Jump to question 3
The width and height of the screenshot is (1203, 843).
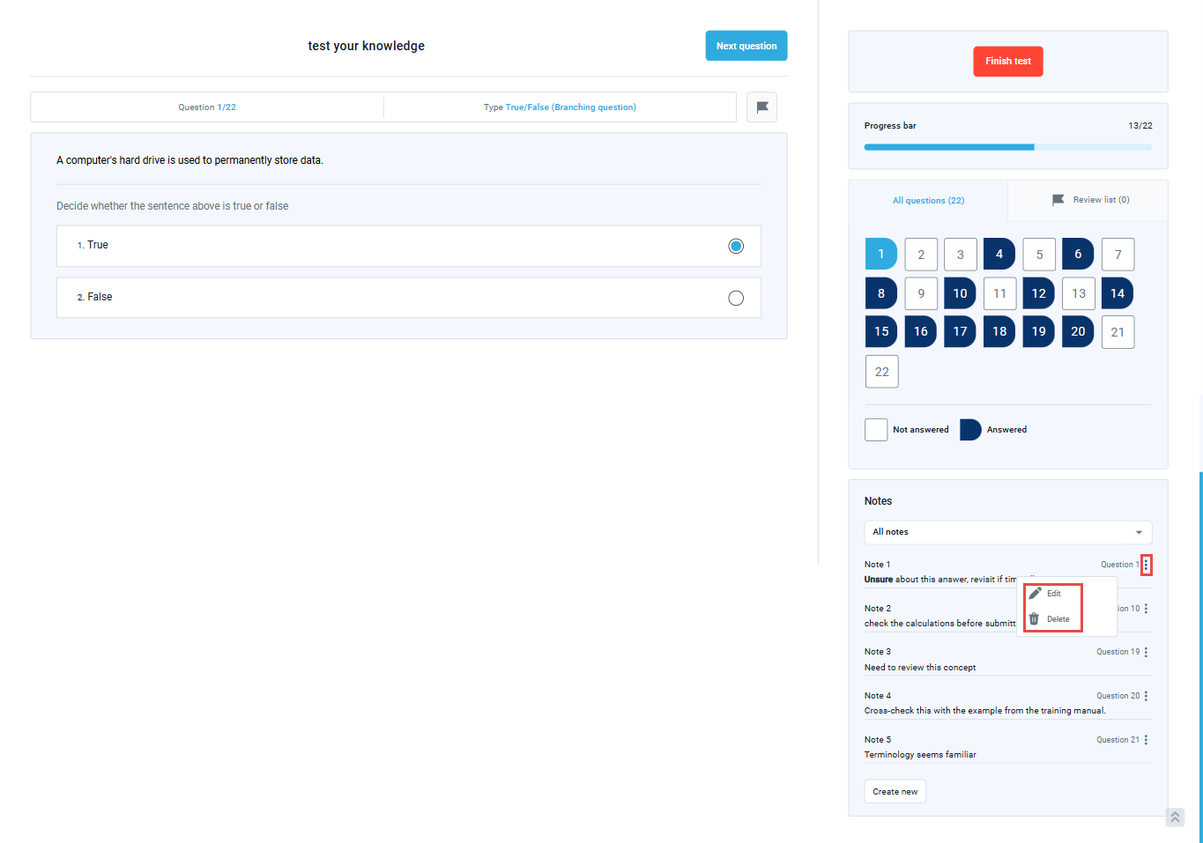pyautogui.click(x=961, y=255)
